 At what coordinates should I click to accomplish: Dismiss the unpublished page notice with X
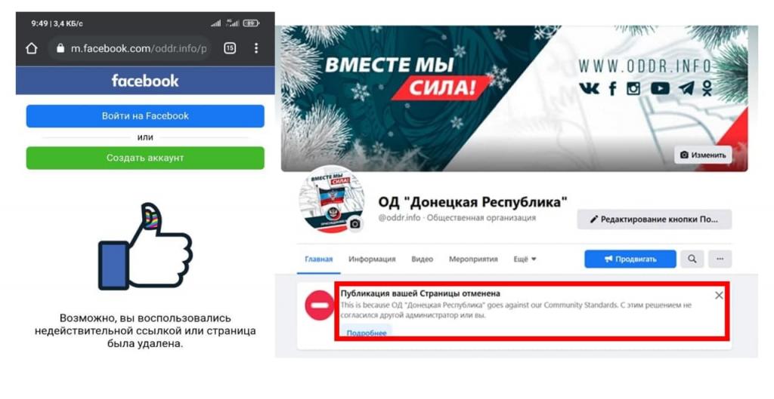click(x=719, y=295)
